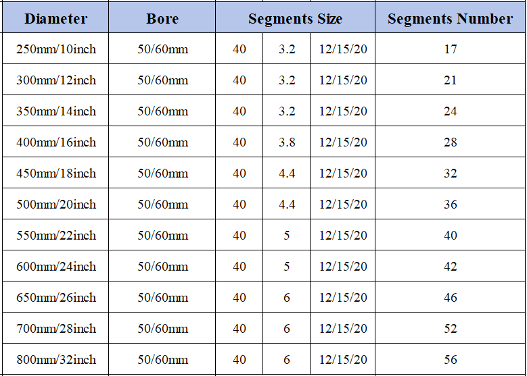527x376 pixels.
Task: Click the Segments Size header cell
Action: pyautogui.click(x=295, y=18)
